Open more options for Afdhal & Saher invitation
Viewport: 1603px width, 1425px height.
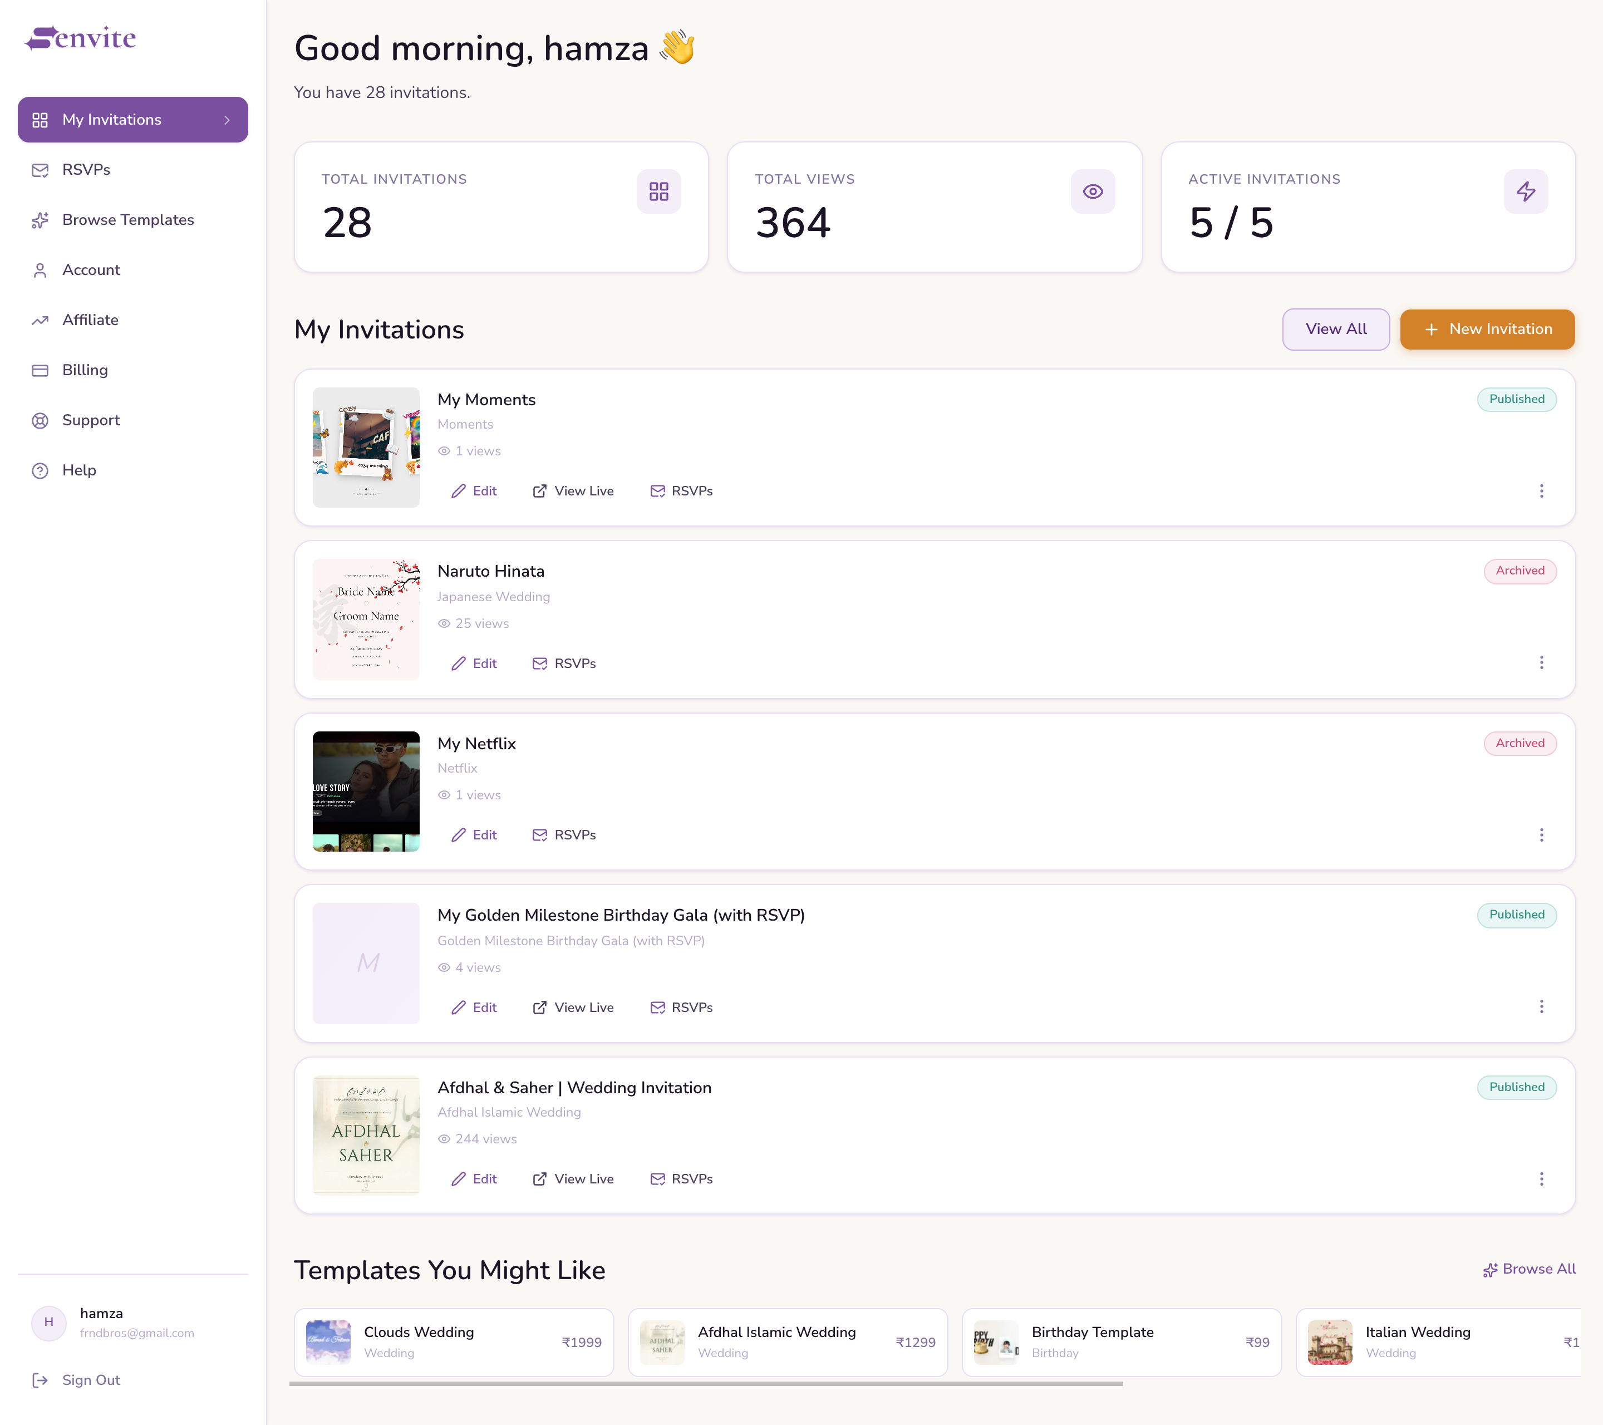coord(1541,1180)
